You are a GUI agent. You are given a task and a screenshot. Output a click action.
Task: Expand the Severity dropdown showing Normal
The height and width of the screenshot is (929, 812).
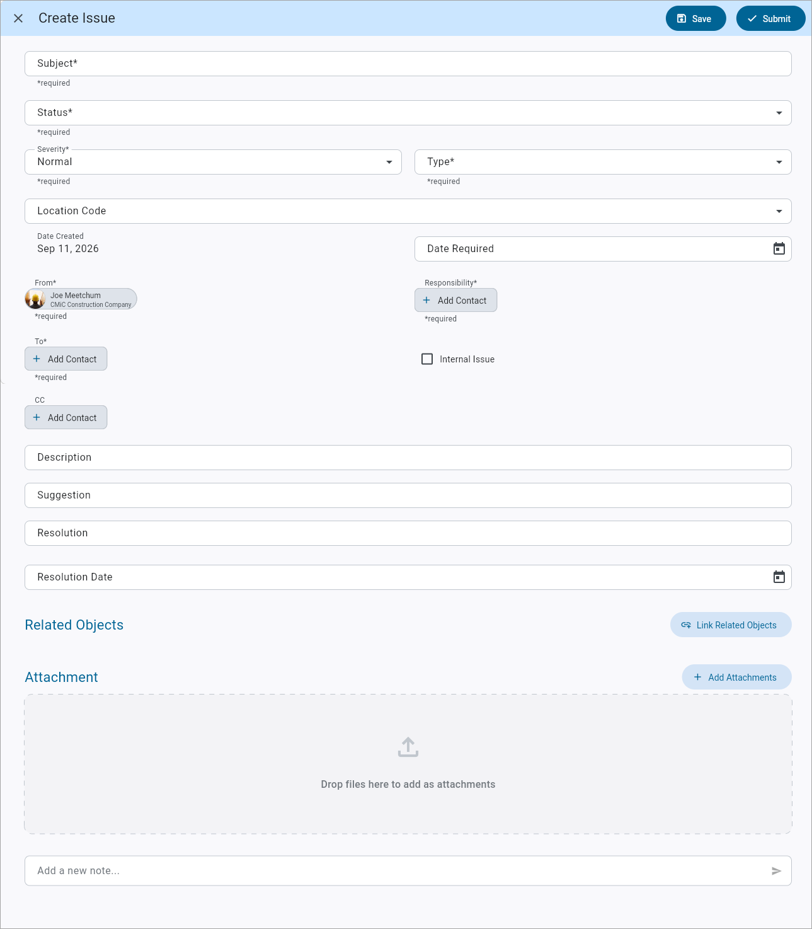point(213,162)
